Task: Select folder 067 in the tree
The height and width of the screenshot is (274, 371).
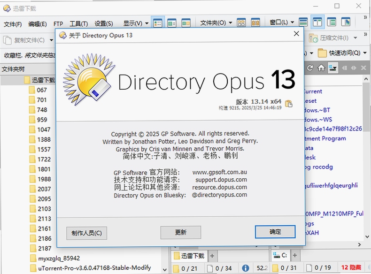Action: (38, 90)
